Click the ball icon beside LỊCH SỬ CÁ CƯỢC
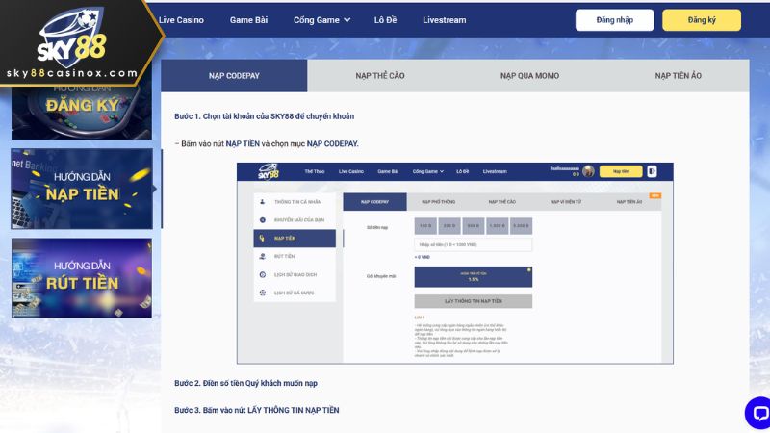The height and width of the screenshot is (433, 770). [262, 293]
